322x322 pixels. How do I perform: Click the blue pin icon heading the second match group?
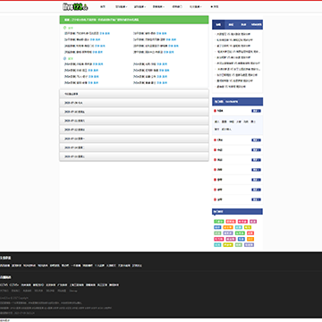click(65, 58)
